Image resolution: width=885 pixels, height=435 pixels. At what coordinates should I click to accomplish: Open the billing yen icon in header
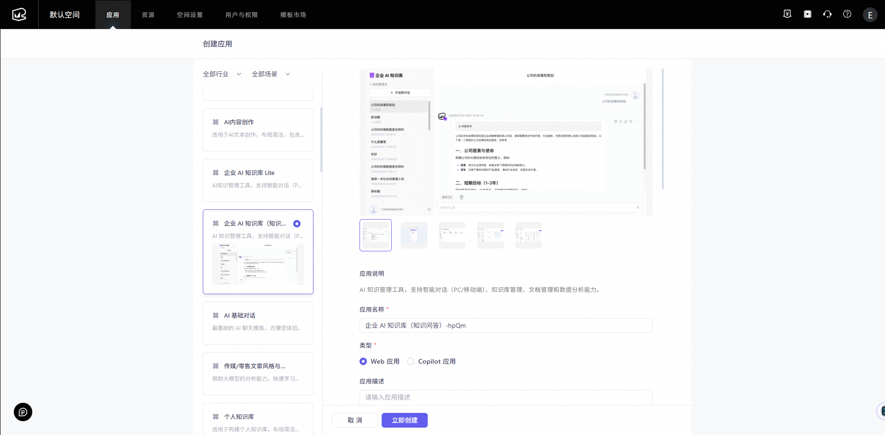tap(787, 14)
